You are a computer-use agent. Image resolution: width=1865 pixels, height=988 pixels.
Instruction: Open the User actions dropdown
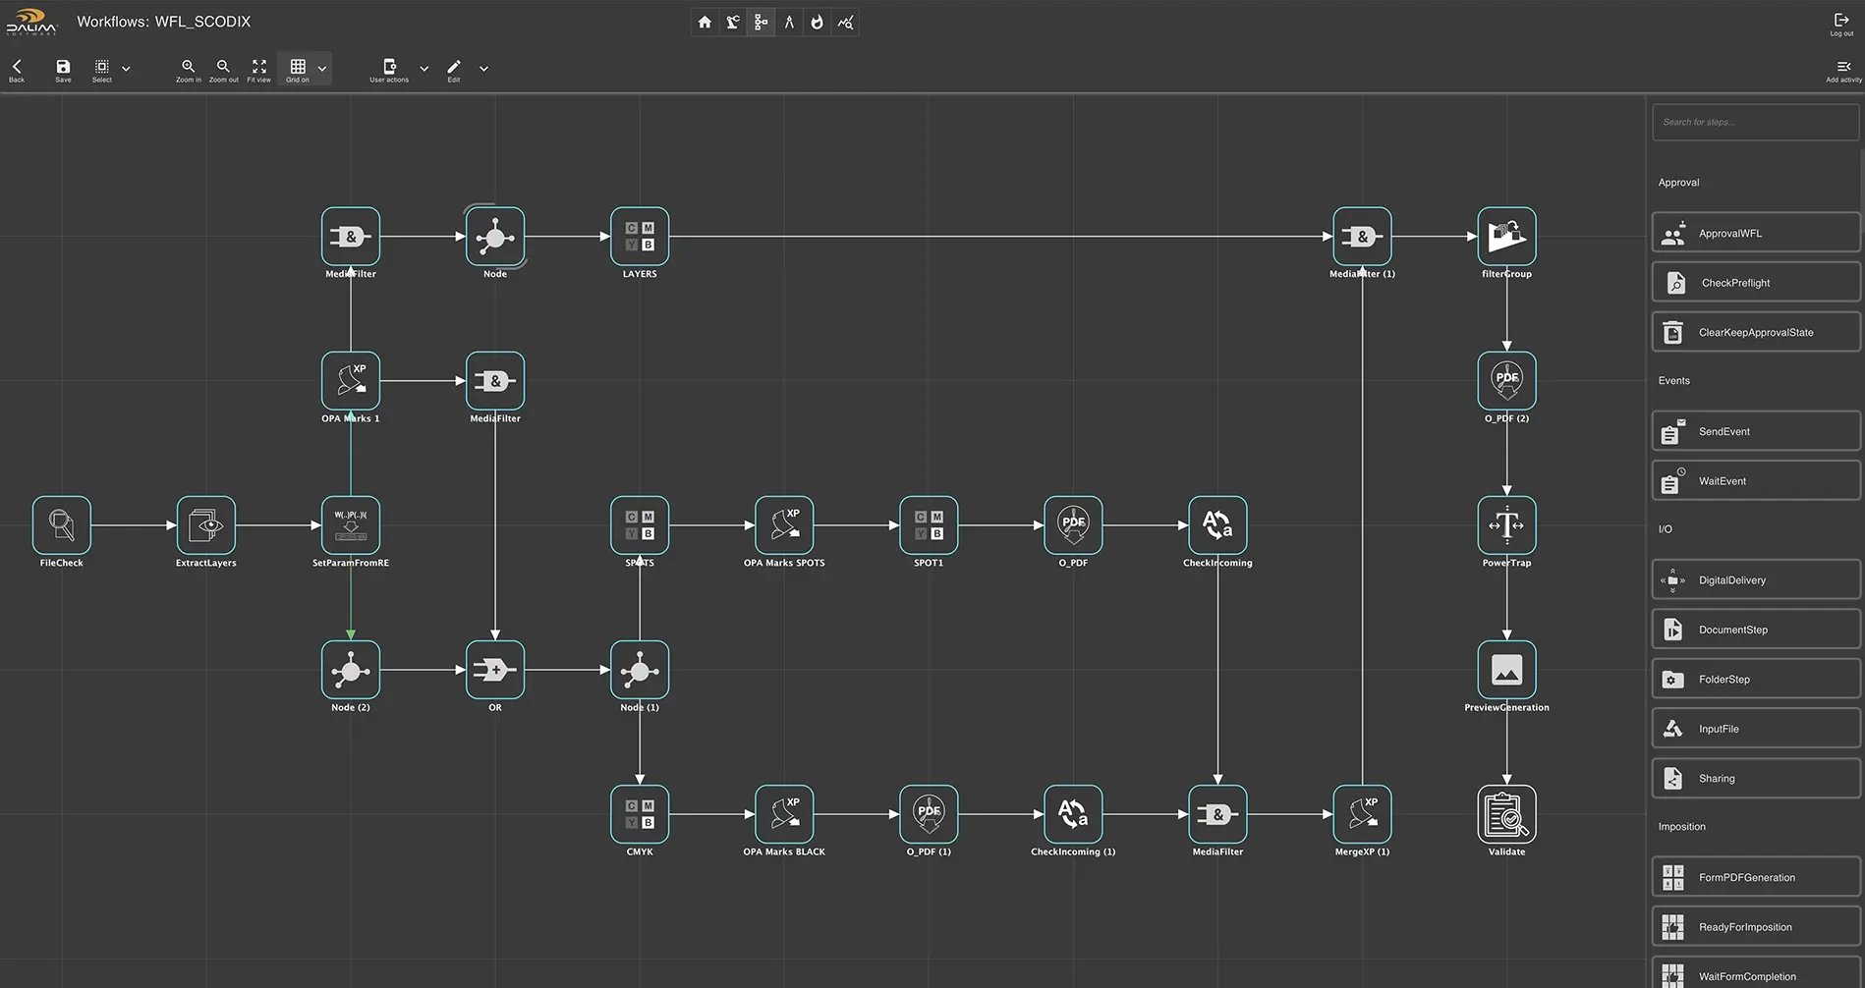(424, 69)
